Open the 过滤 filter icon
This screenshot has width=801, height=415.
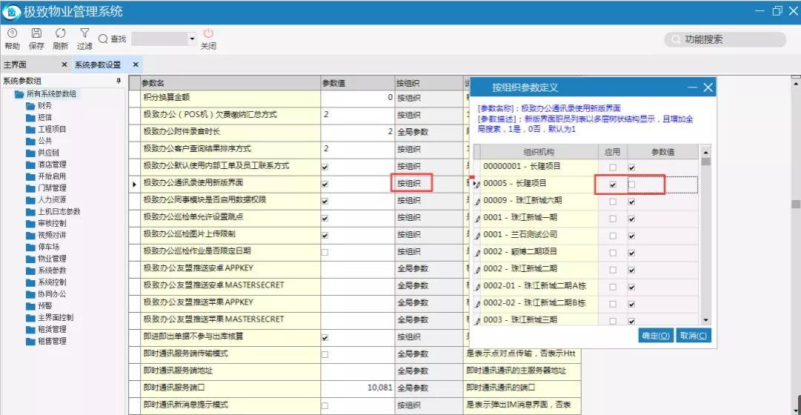pyautogui.click(x=84, y=33)
